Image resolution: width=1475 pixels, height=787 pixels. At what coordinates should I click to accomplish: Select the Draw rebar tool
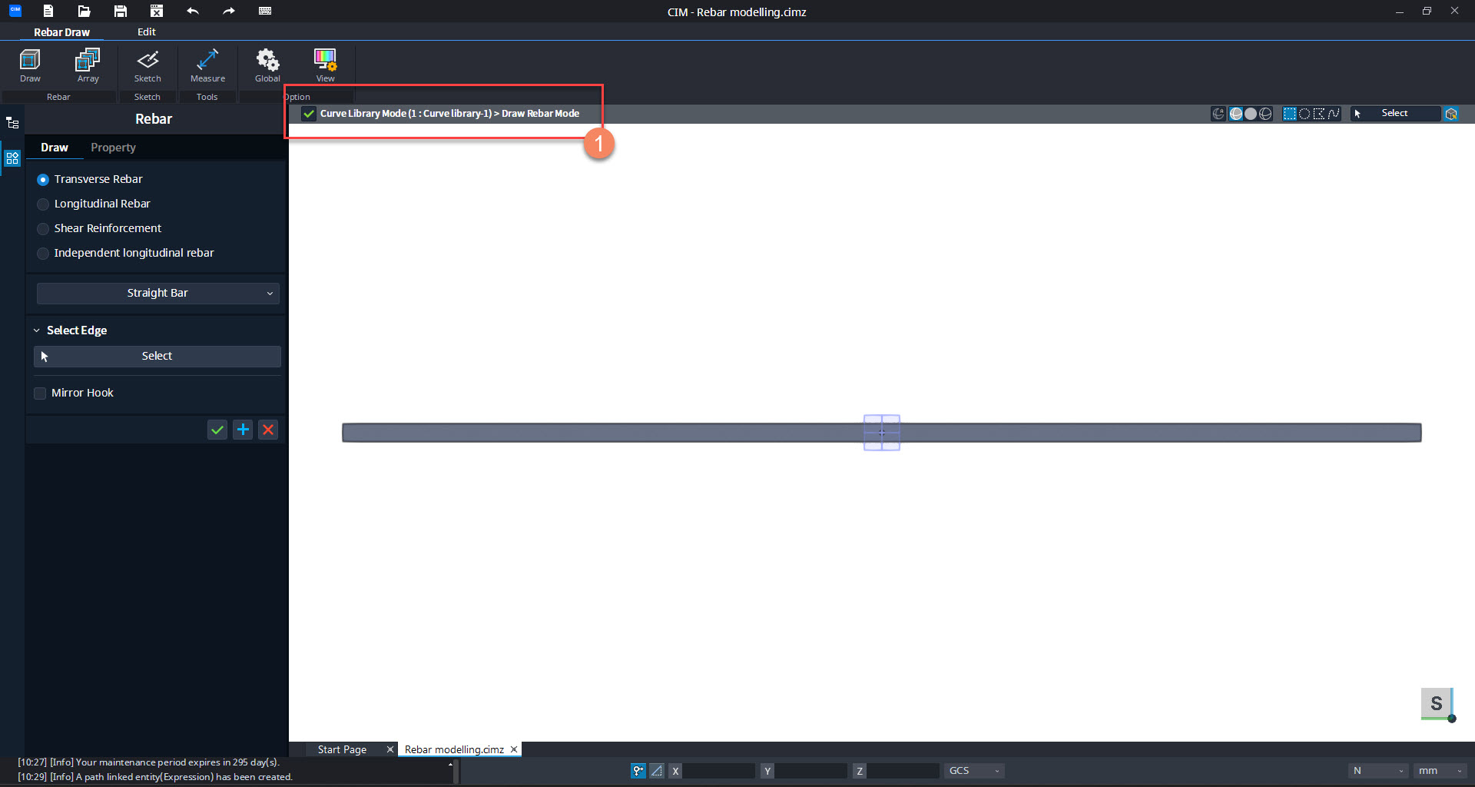[30, 65]
